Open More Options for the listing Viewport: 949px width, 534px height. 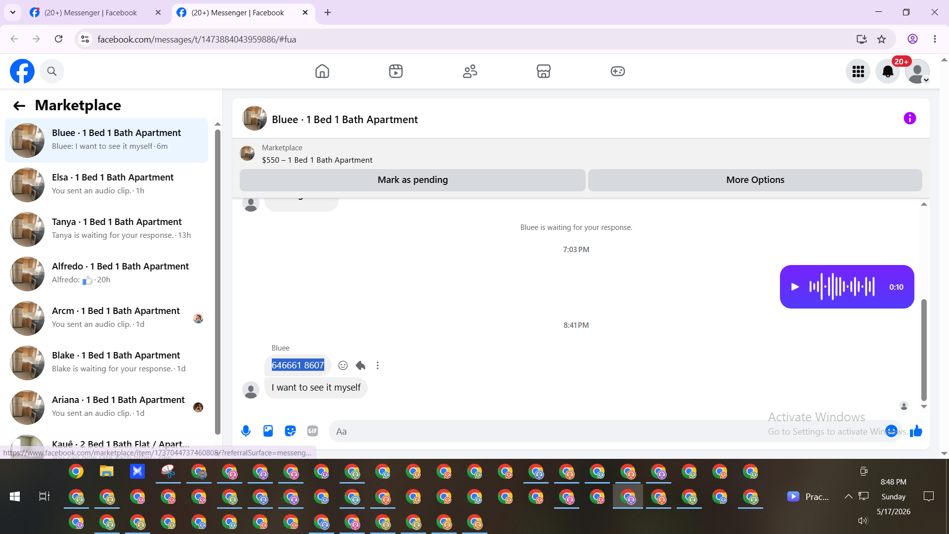click(x=755, y=180)
